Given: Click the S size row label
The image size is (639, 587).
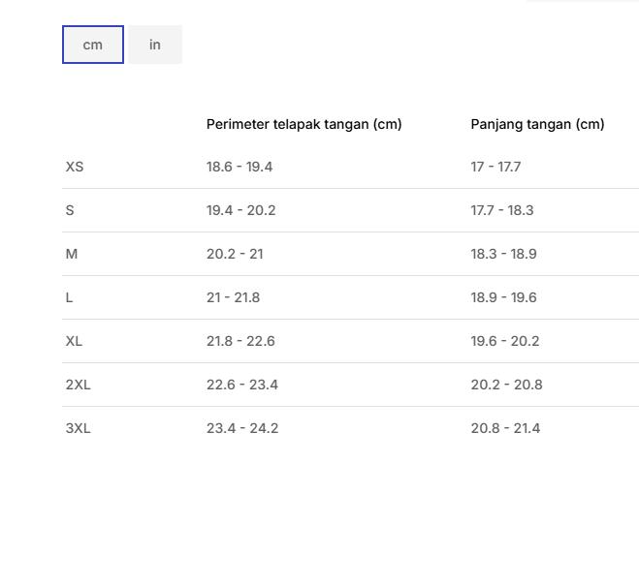Looking at the screenshot, I should [70, 210].
